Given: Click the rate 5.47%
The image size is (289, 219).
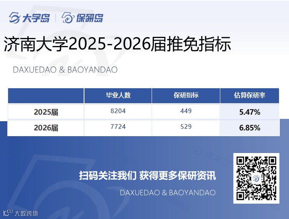Looking at the screenshot, I should point(250,112).
